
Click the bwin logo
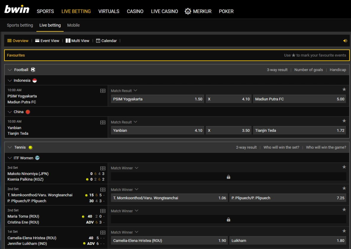tap(17, 9)
